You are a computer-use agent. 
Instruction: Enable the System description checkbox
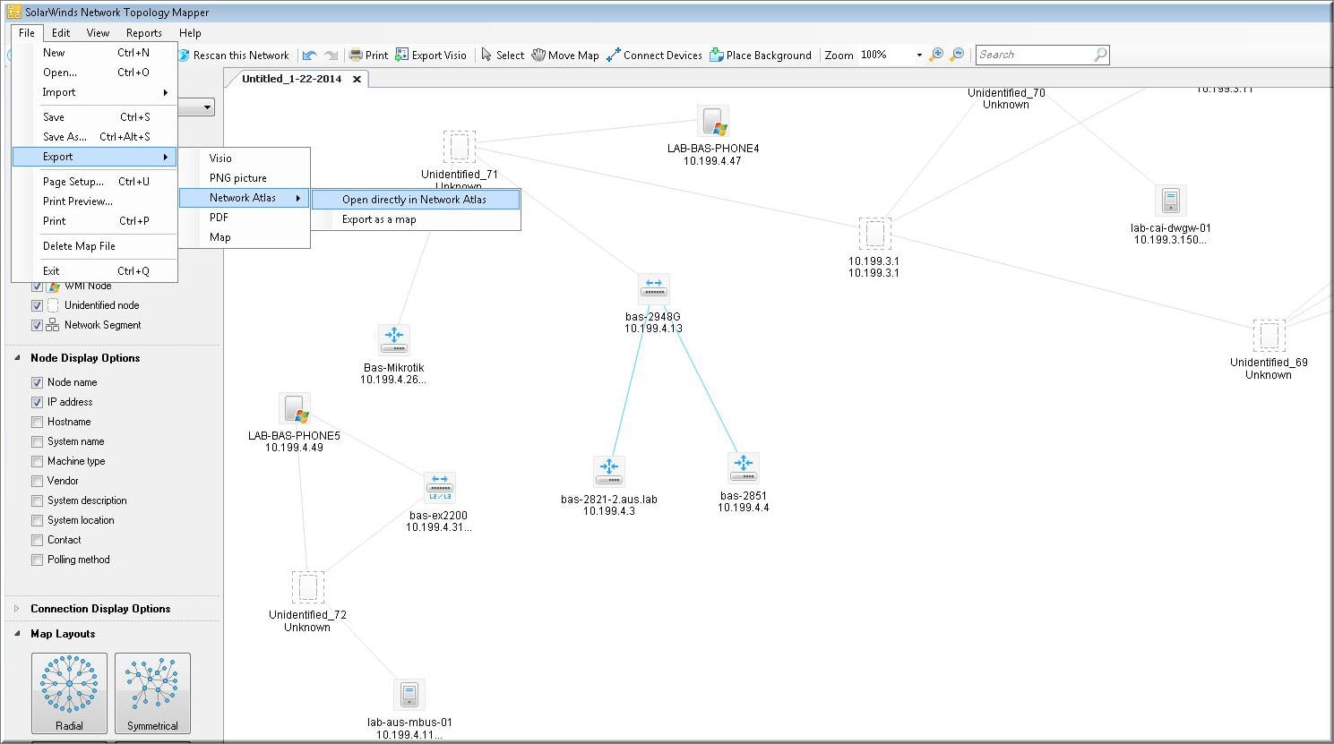pyautogui.click(x=37, y=500)
